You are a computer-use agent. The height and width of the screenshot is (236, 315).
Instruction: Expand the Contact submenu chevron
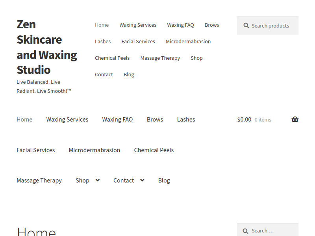click(x=141, y=180)
